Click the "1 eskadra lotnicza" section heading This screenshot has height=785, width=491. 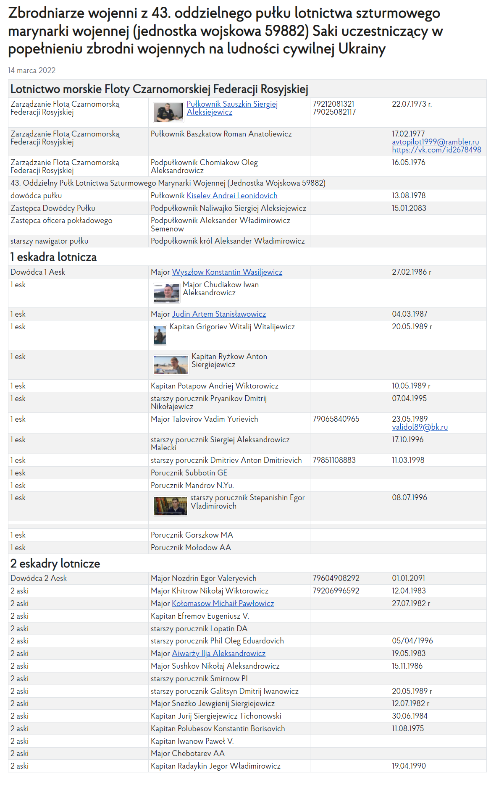pyautogui.click(x=54, y=257)
